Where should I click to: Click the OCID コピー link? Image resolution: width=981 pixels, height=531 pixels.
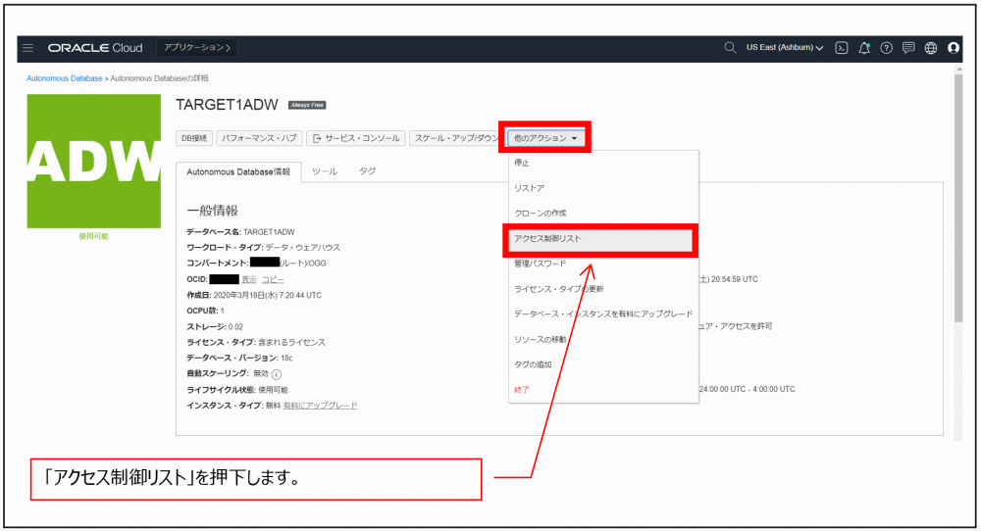(x=273, y=280)
